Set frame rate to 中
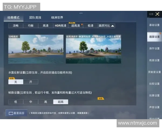Image resolution: width=162 pixels, height=130 pixels. tap(31, 102)
